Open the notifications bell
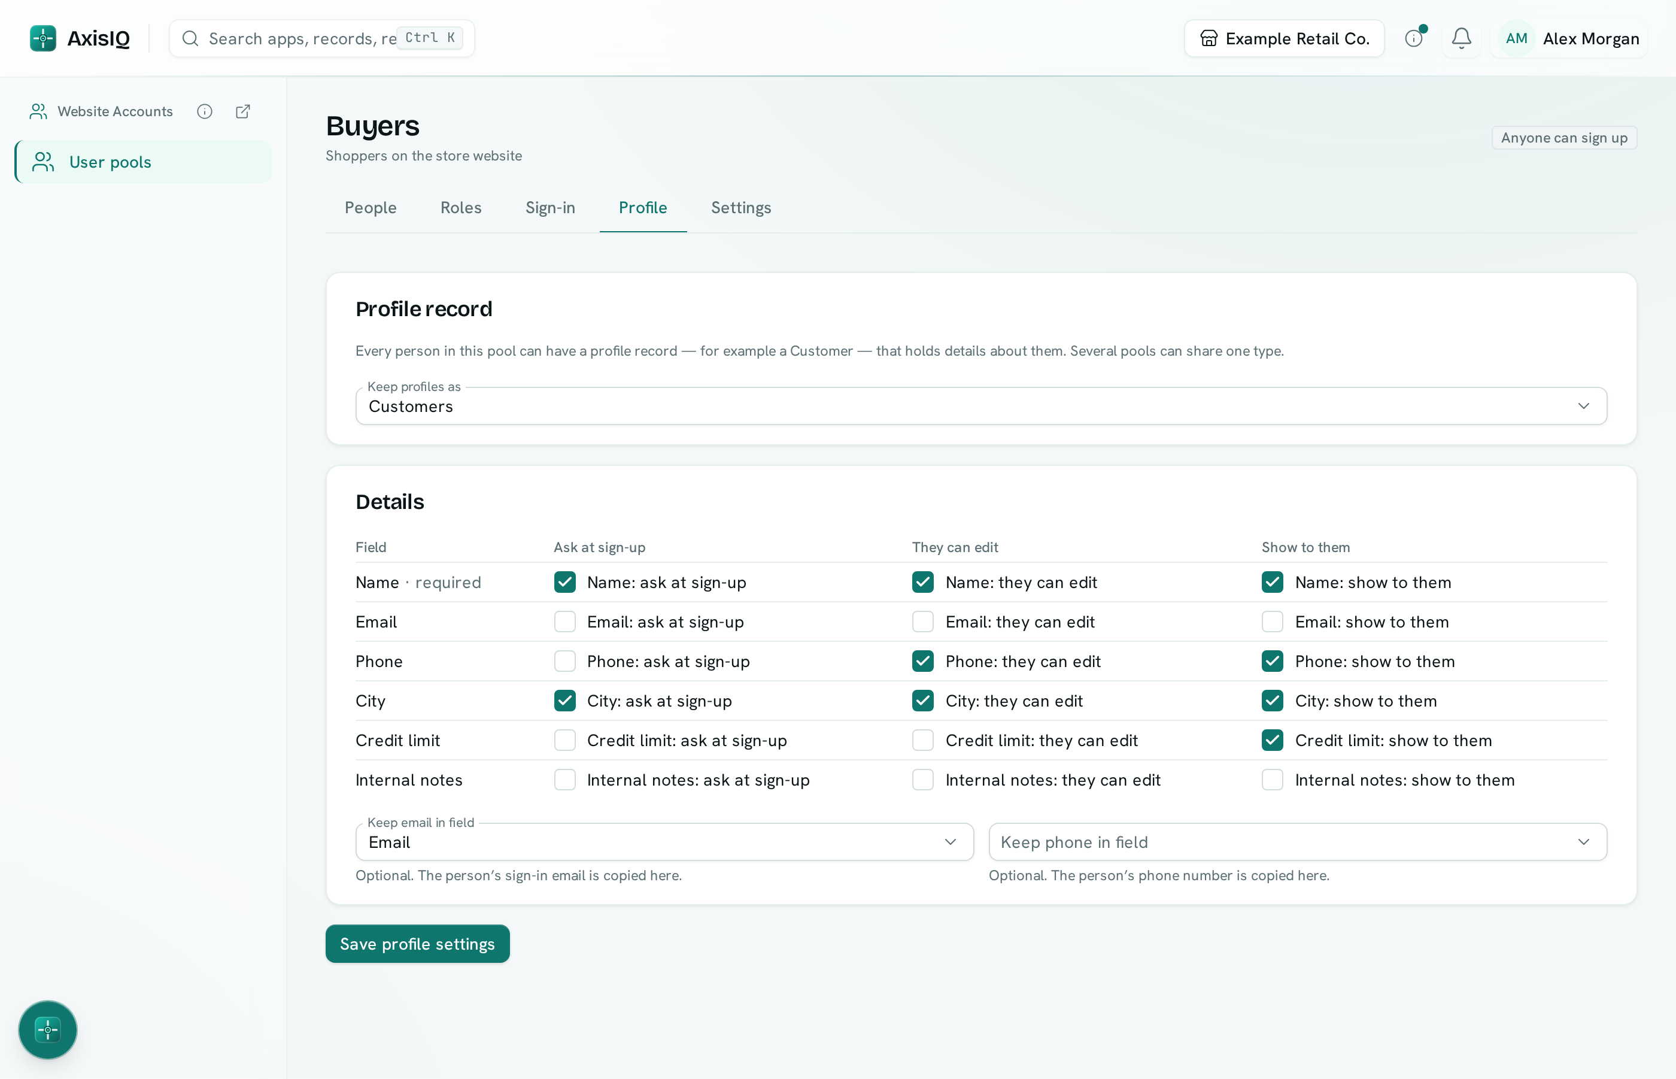 [1461, 38]
